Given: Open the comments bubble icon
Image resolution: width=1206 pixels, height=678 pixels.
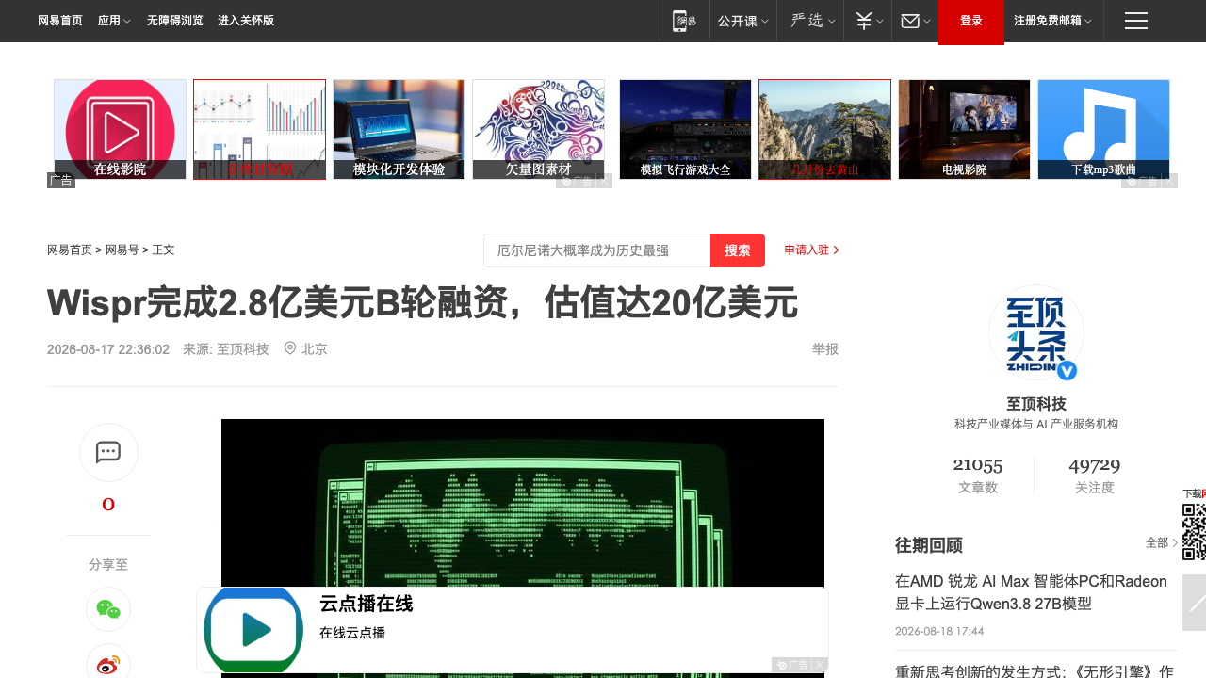Looking at the screenshot, I should pyautogui.click(x=108, y=452).
